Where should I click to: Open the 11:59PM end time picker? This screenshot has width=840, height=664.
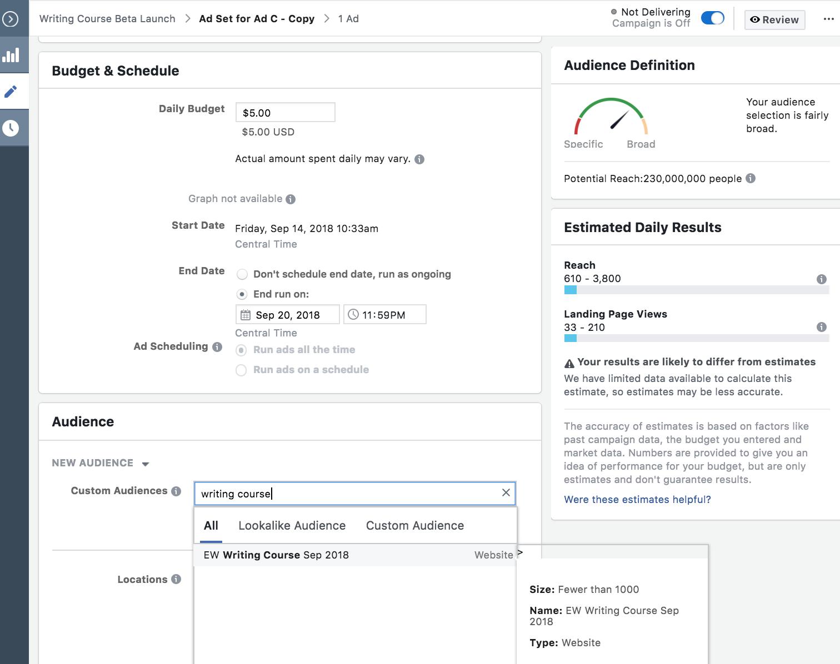(x=384, y=315)
